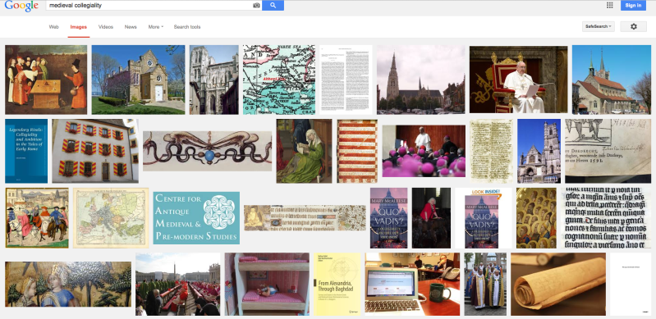Open the bishops in robes group thumbnail
Screen dimensions: 656x319
pos(485,284)
